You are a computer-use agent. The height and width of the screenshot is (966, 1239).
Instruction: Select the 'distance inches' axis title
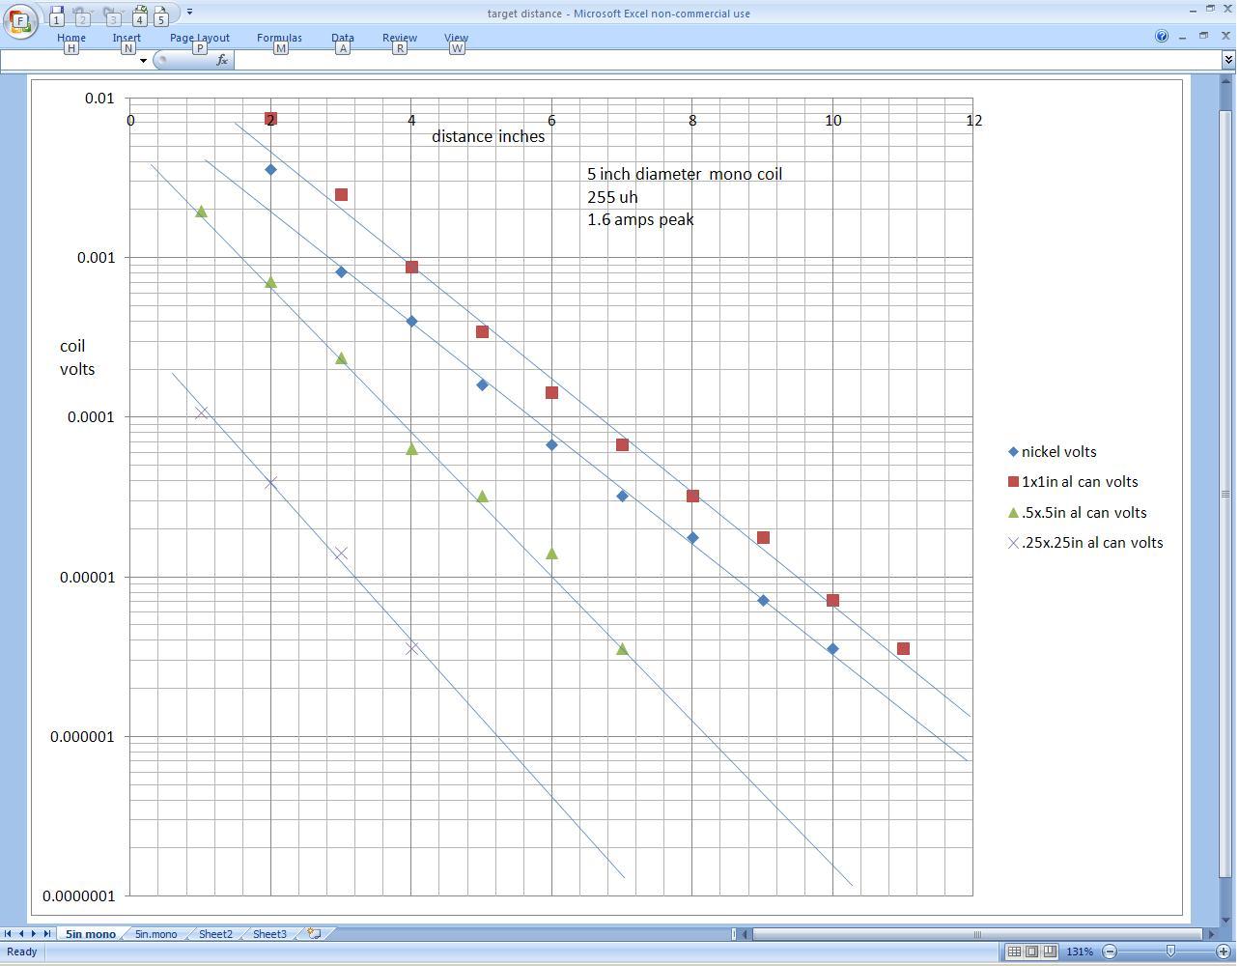click(489, 136)
